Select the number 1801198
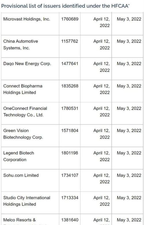The height and width of the screenshot is (225, 144). [70, 153]
